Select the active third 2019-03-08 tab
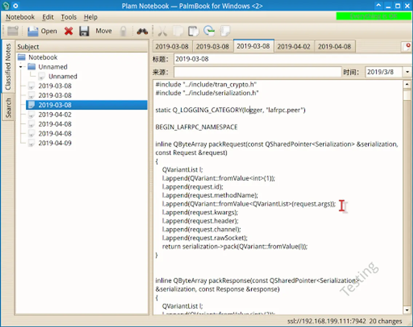413x327 pixels. tap(253, 46)
